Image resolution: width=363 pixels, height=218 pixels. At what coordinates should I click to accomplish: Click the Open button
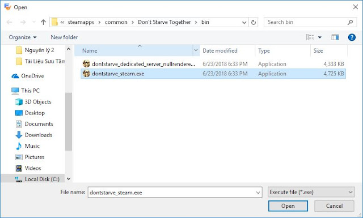pos(288,206)
